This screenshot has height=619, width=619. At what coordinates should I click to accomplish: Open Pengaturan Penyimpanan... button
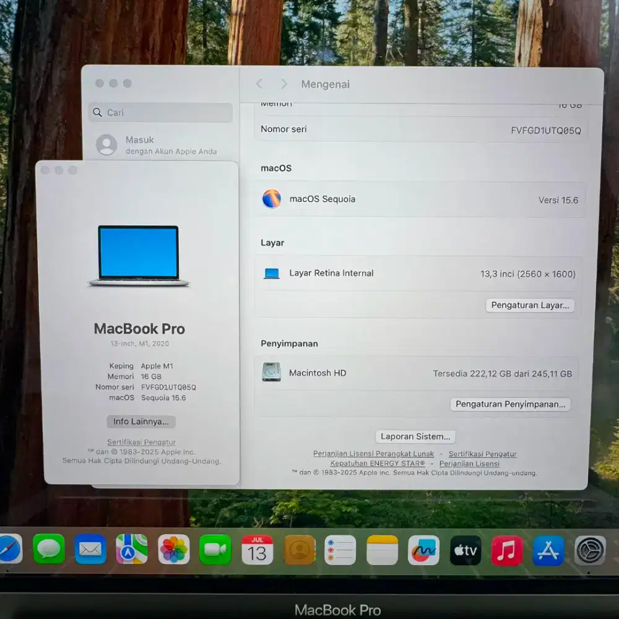click(x=510, y=404)
